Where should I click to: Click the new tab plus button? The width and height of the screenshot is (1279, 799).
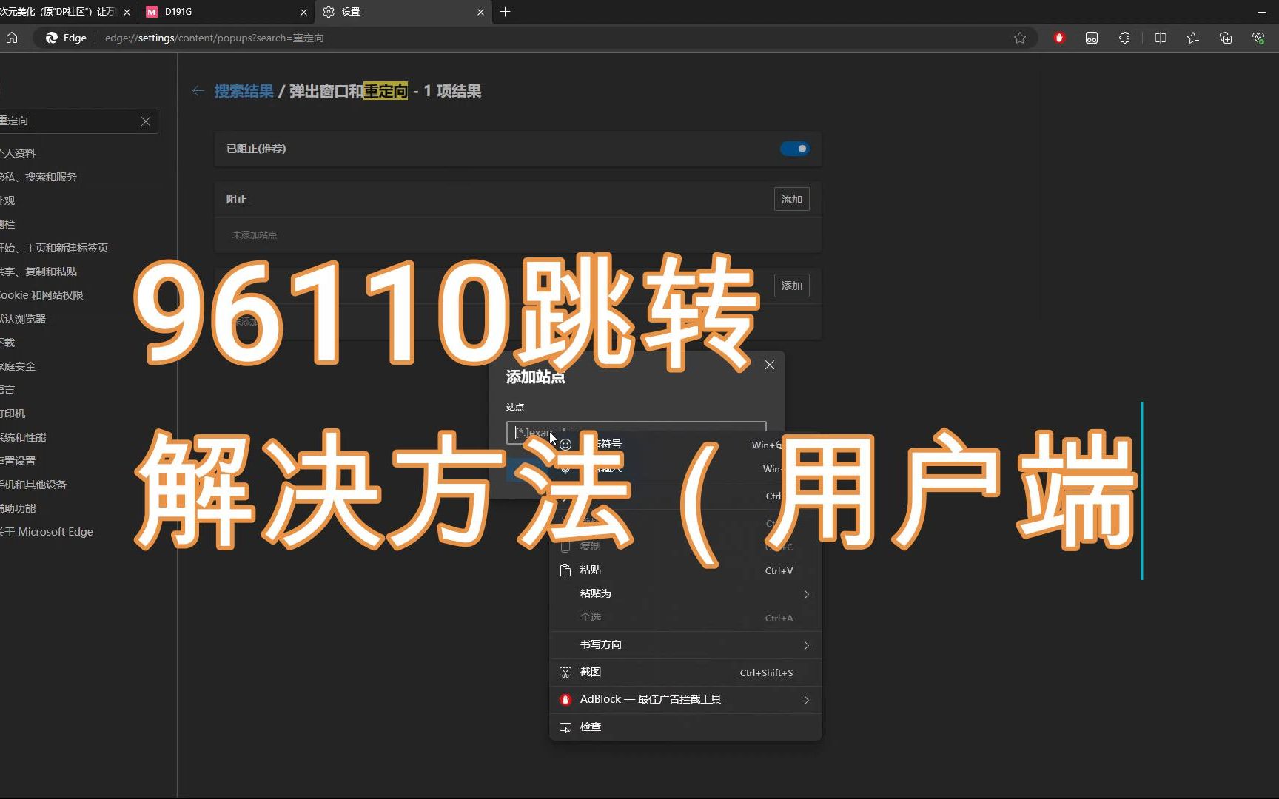coord(505,12)
